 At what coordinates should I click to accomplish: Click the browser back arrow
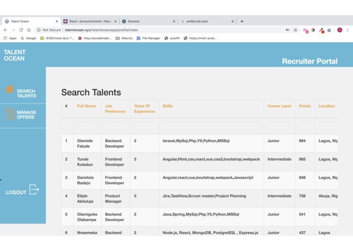[6, 30]
